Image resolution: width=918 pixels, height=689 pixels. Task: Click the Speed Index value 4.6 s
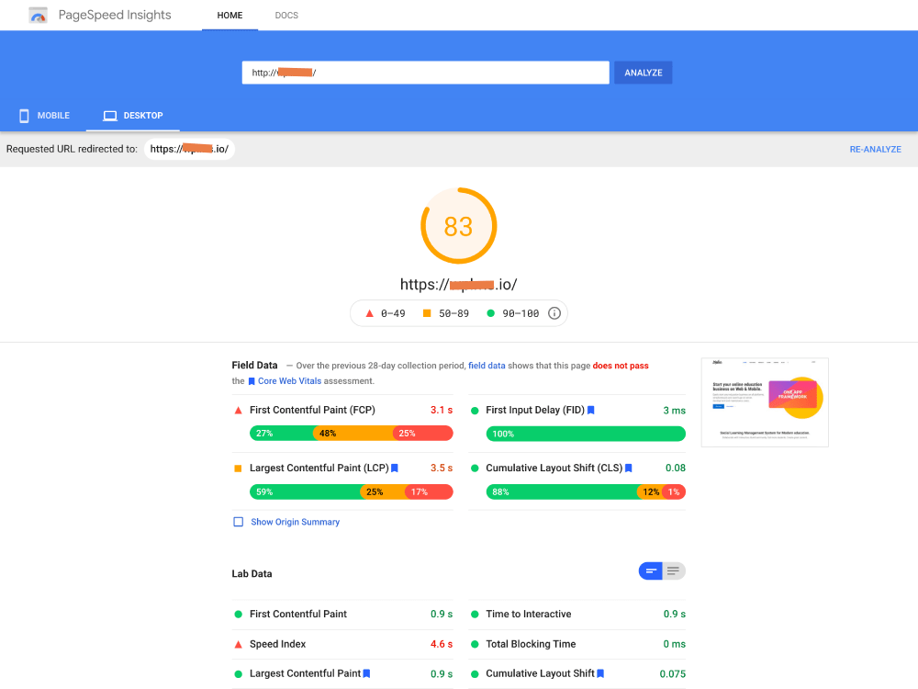pos(442,644)
